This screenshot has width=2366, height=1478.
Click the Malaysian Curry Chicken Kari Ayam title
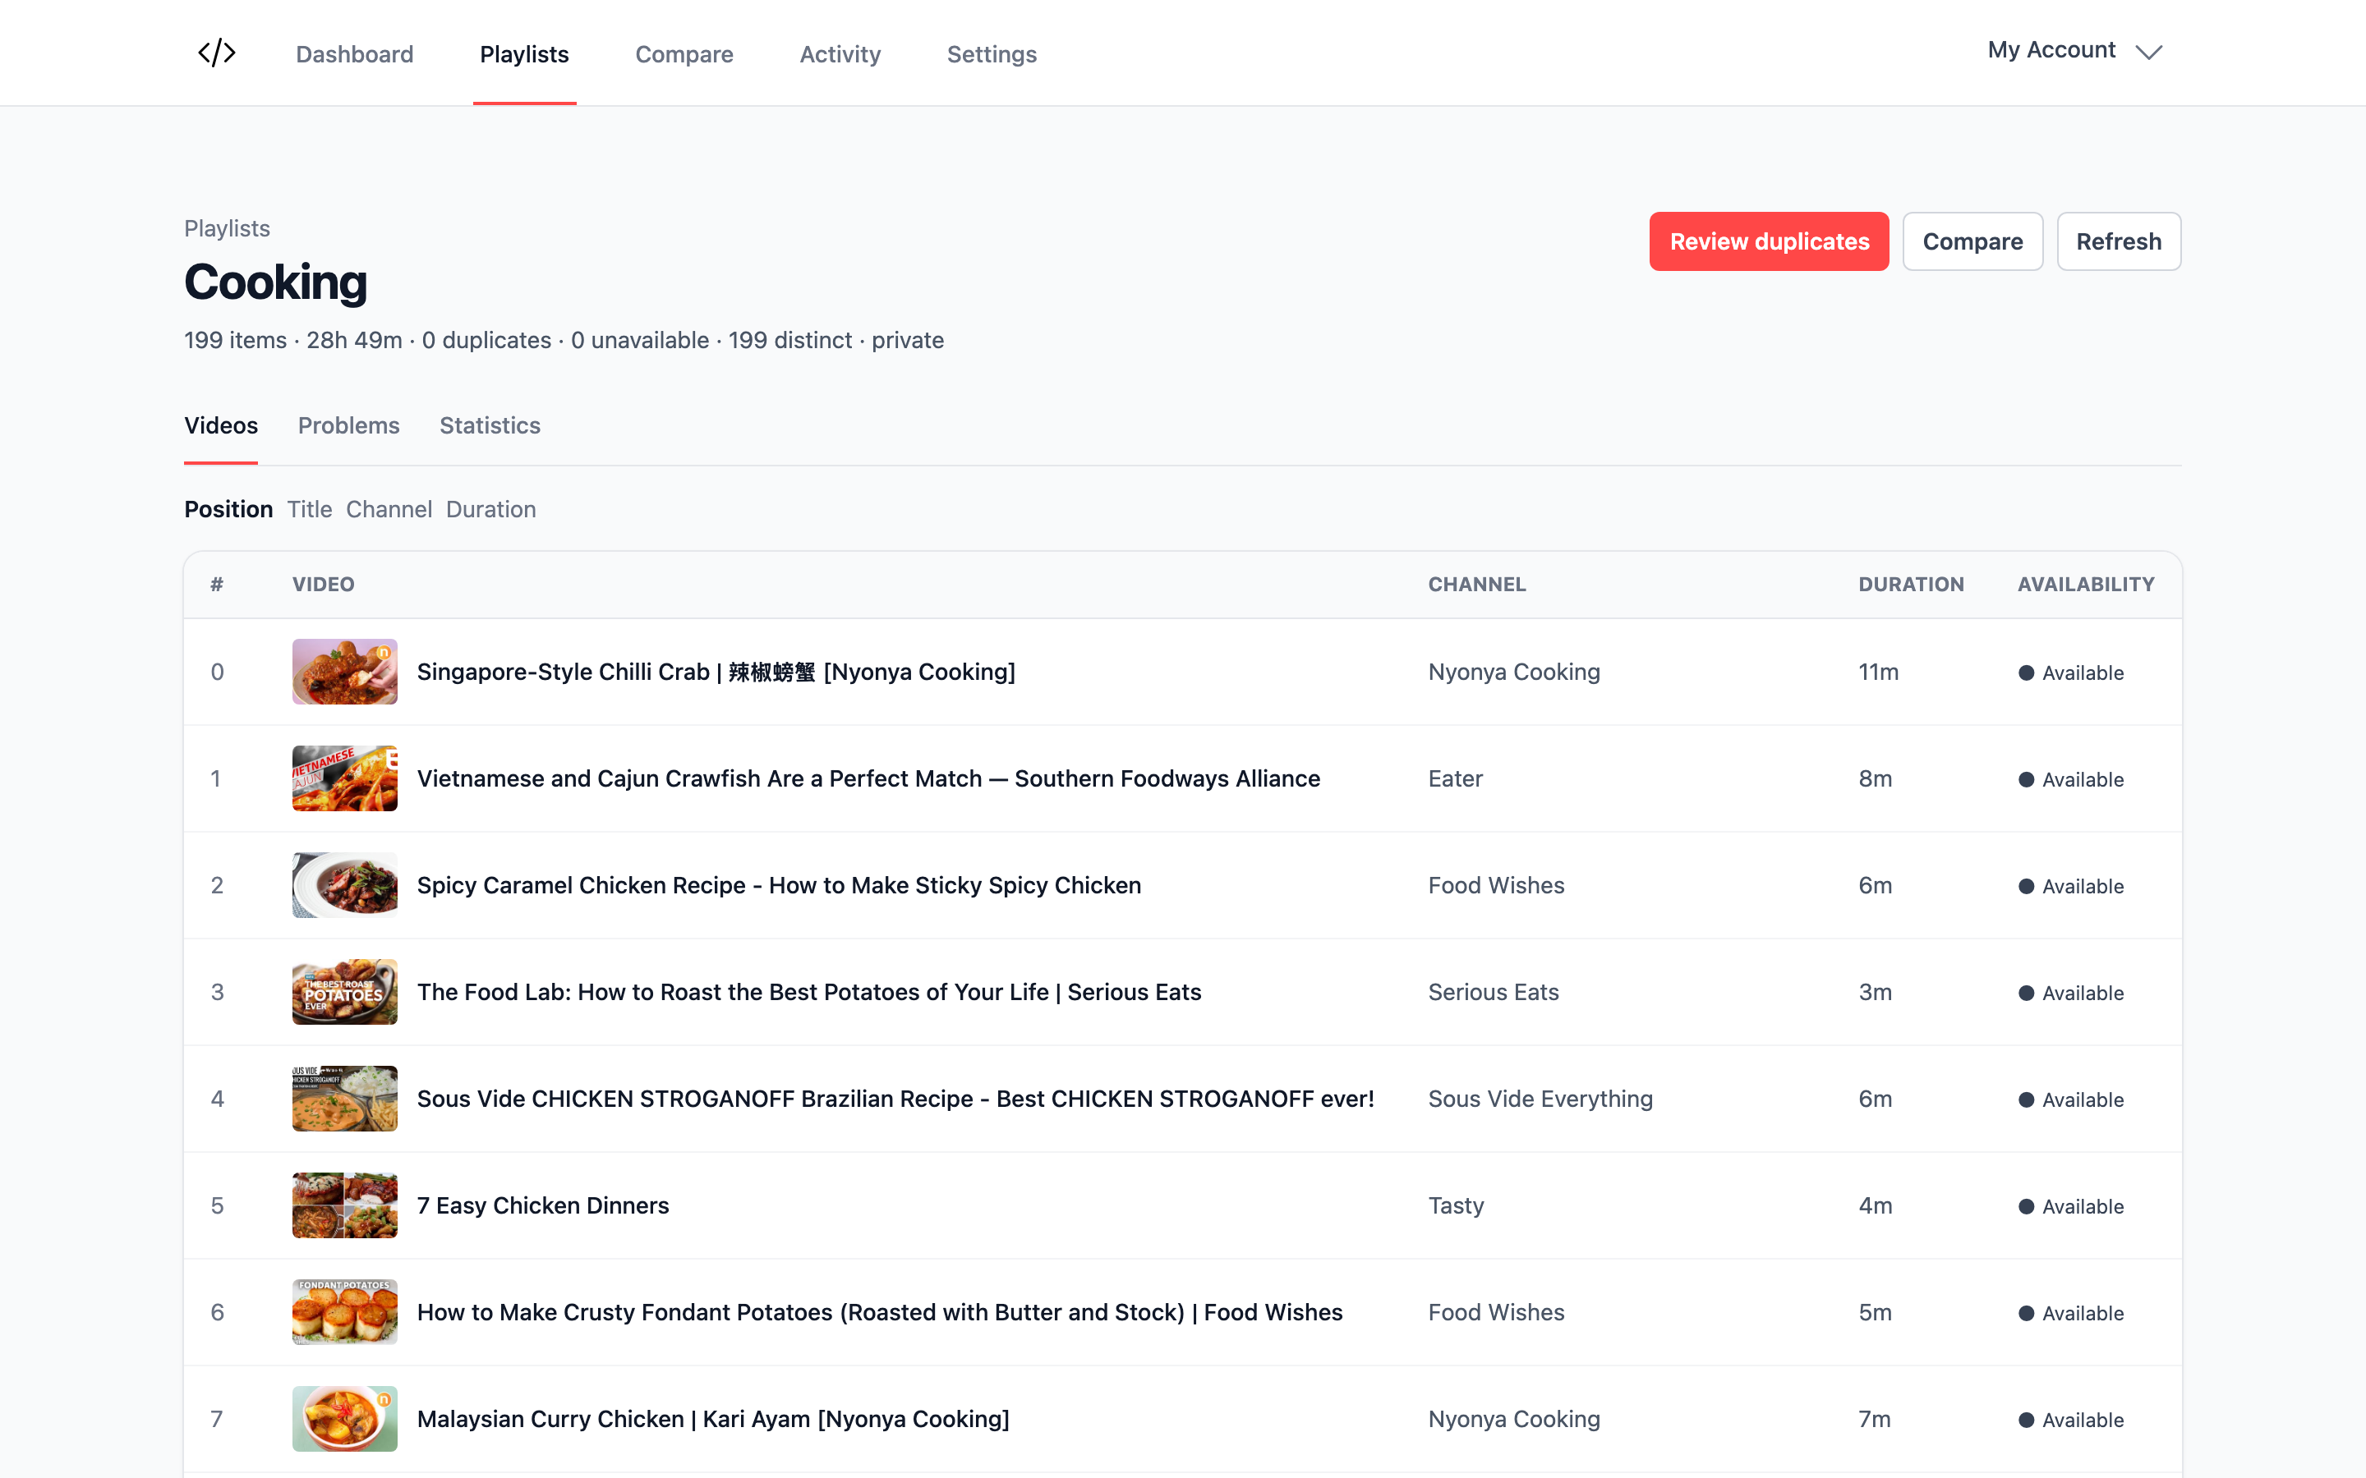(714, 1418)
